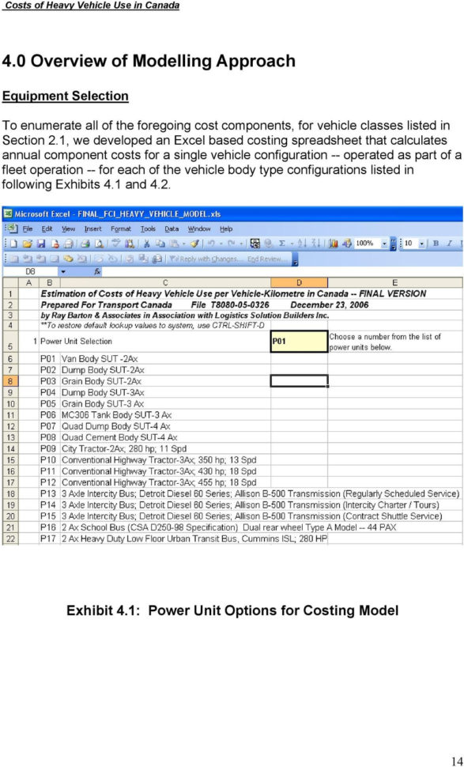Click End Review button

coord(266,259)
